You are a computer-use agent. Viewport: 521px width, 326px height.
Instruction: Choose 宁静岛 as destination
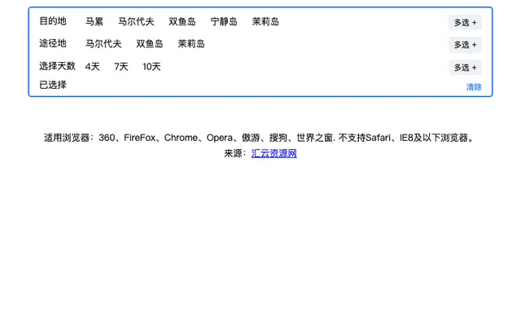click(x=224, y=22)
